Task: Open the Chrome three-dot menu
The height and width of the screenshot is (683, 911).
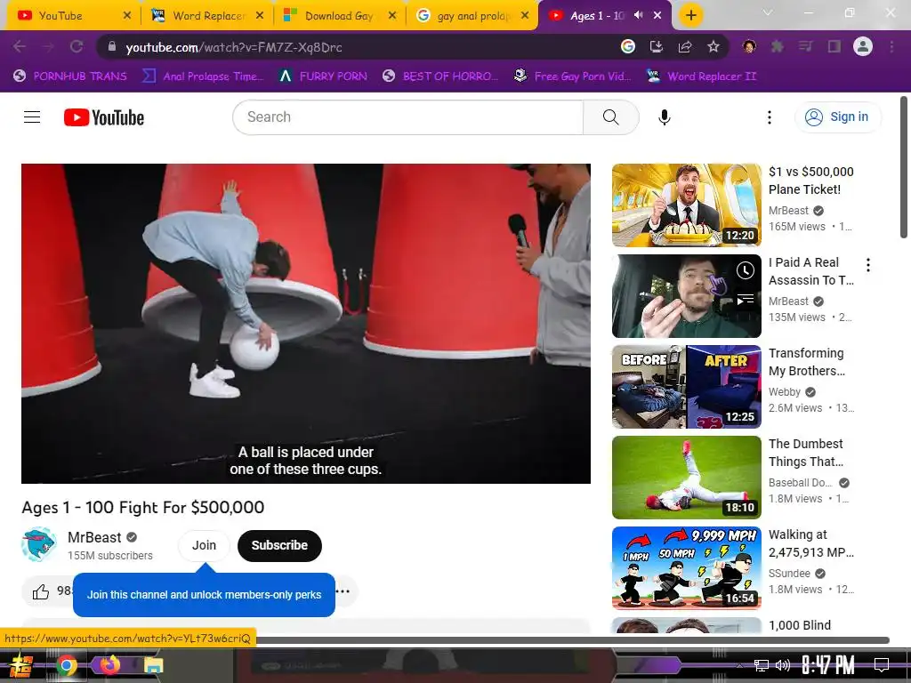Action: point(891,46)
